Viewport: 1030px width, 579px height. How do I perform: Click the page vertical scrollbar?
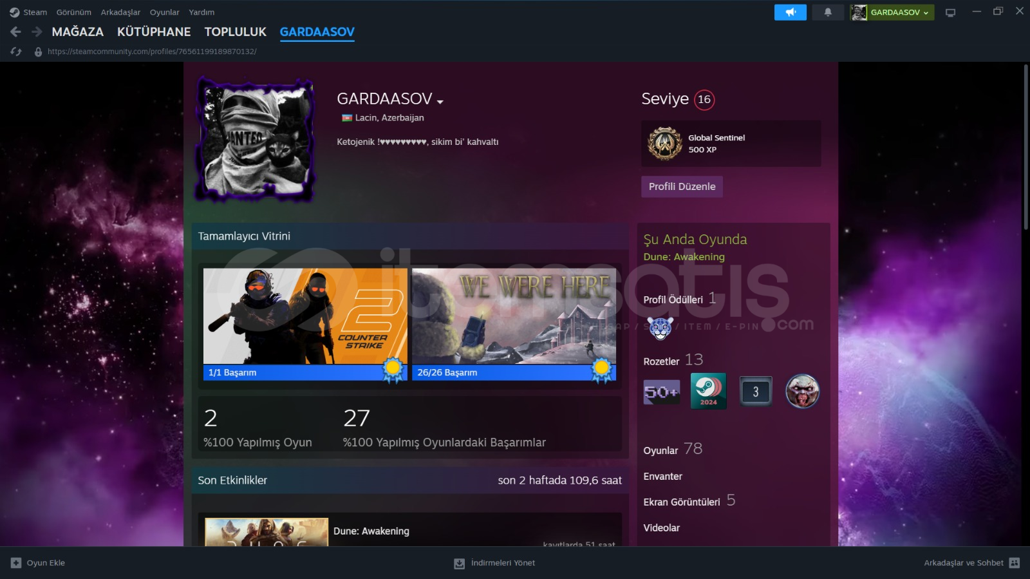[1026, 147]
